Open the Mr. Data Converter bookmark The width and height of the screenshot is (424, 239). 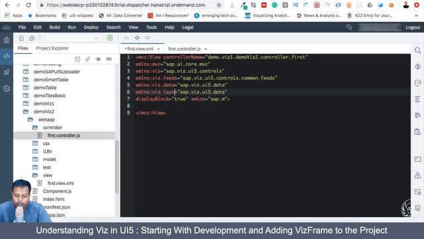(x=121, y=16)
